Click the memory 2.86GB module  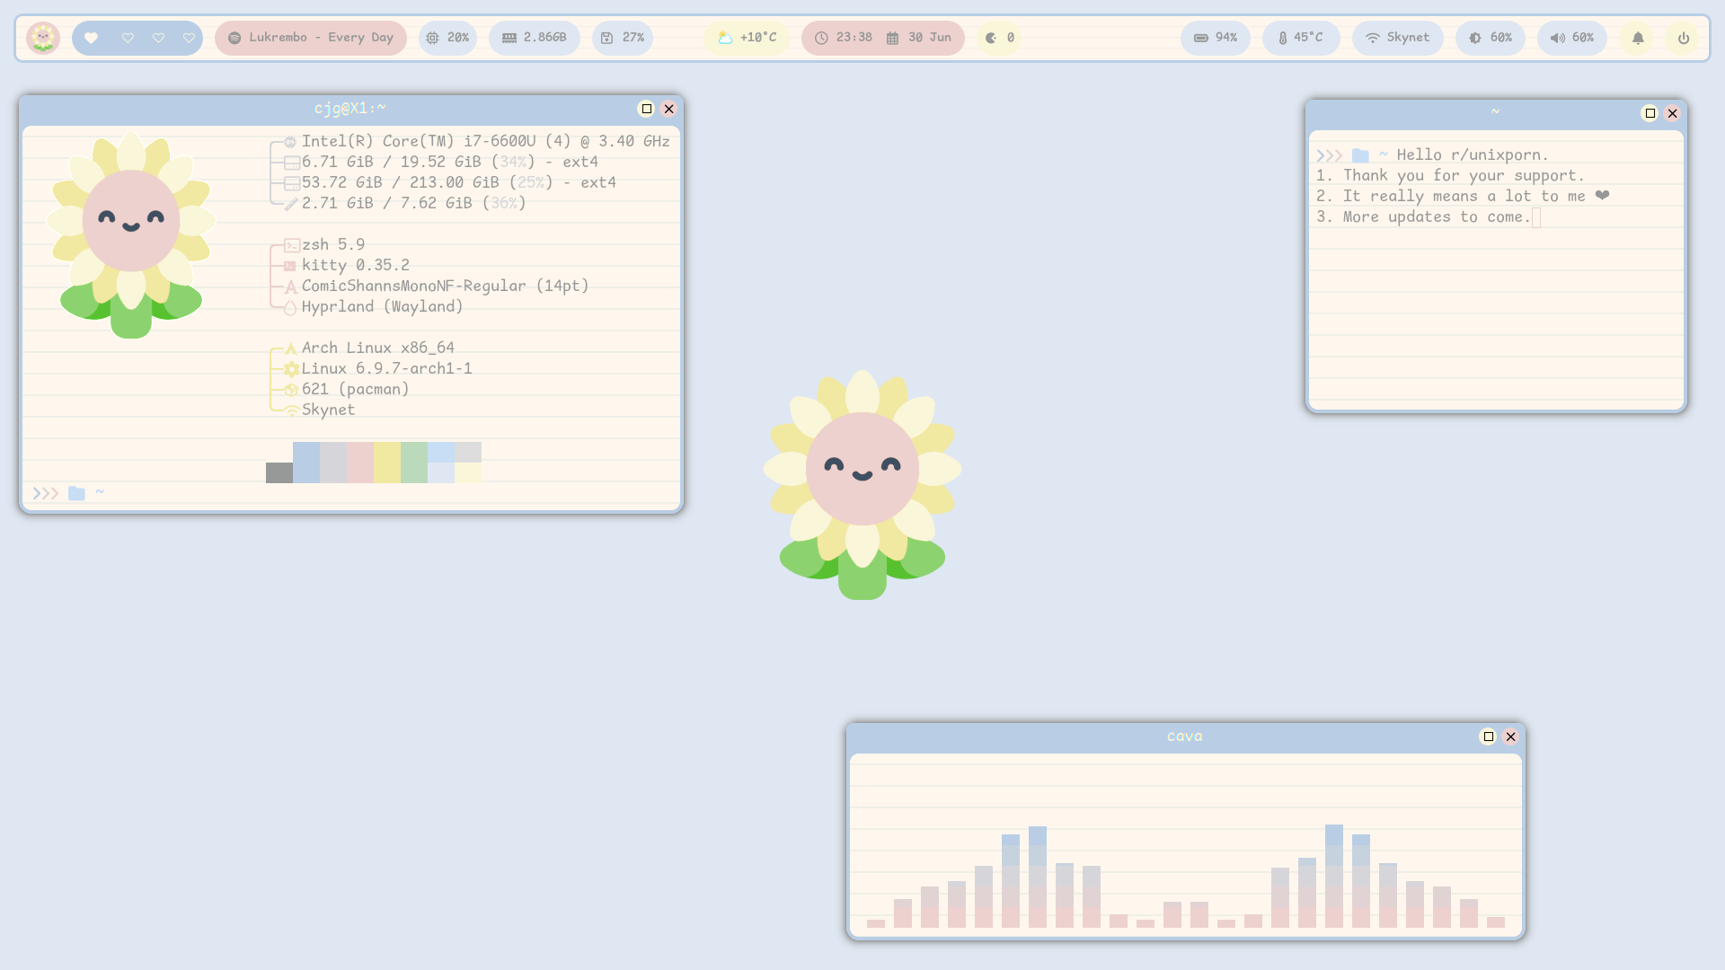coord(534,38)
